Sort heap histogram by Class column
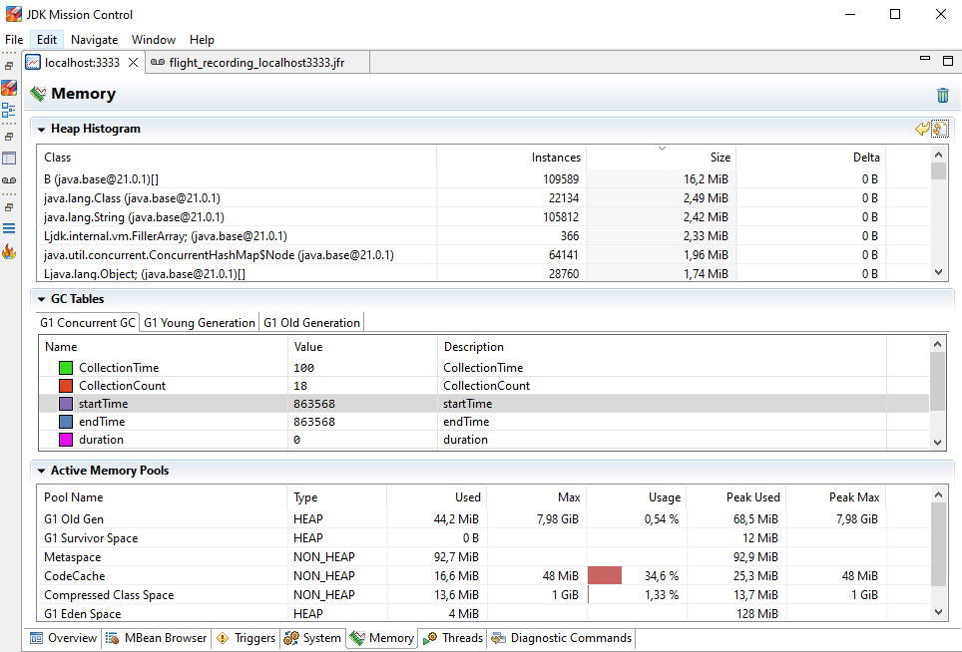The height and width of the screenshot is (652, 962). pos(237,158)
